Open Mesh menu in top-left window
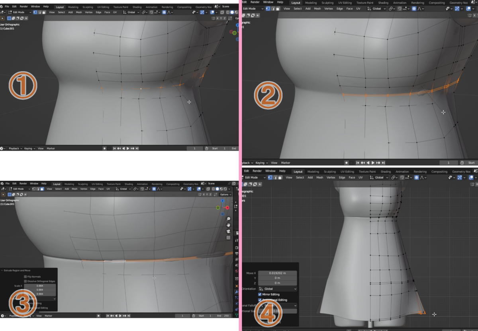This screenshot has height=331, width=478. click(x=79, y=12)
